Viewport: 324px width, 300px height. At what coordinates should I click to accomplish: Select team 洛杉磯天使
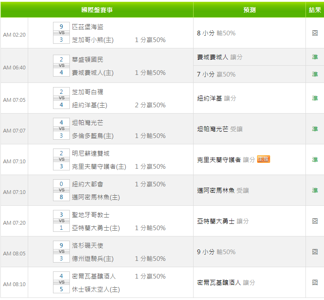[88, 245]
